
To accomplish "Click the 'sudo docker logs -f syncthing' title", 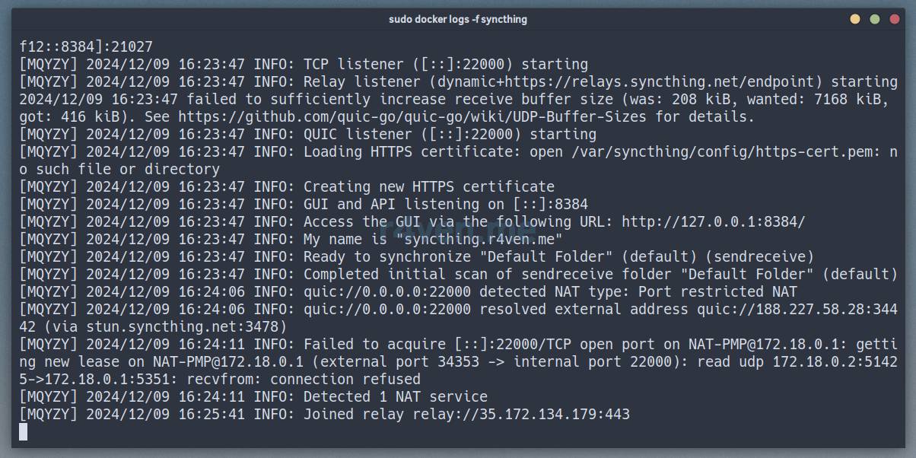I will 457,19.
